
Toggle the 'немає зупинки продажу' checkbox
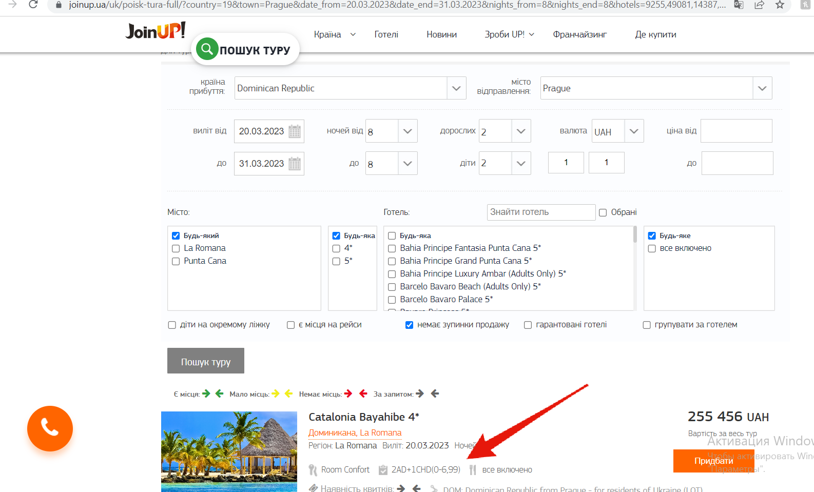coord(409,325)
